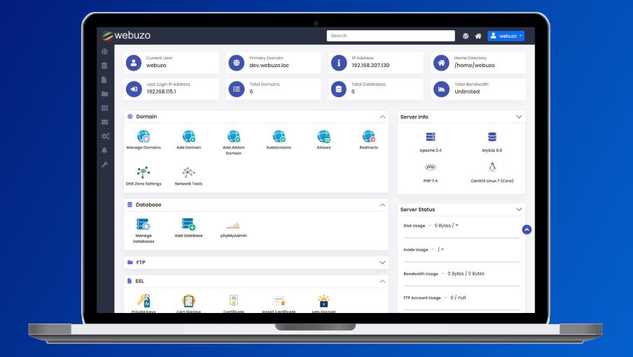
Task: Collapse the SSL section
Action: point(382,282)
